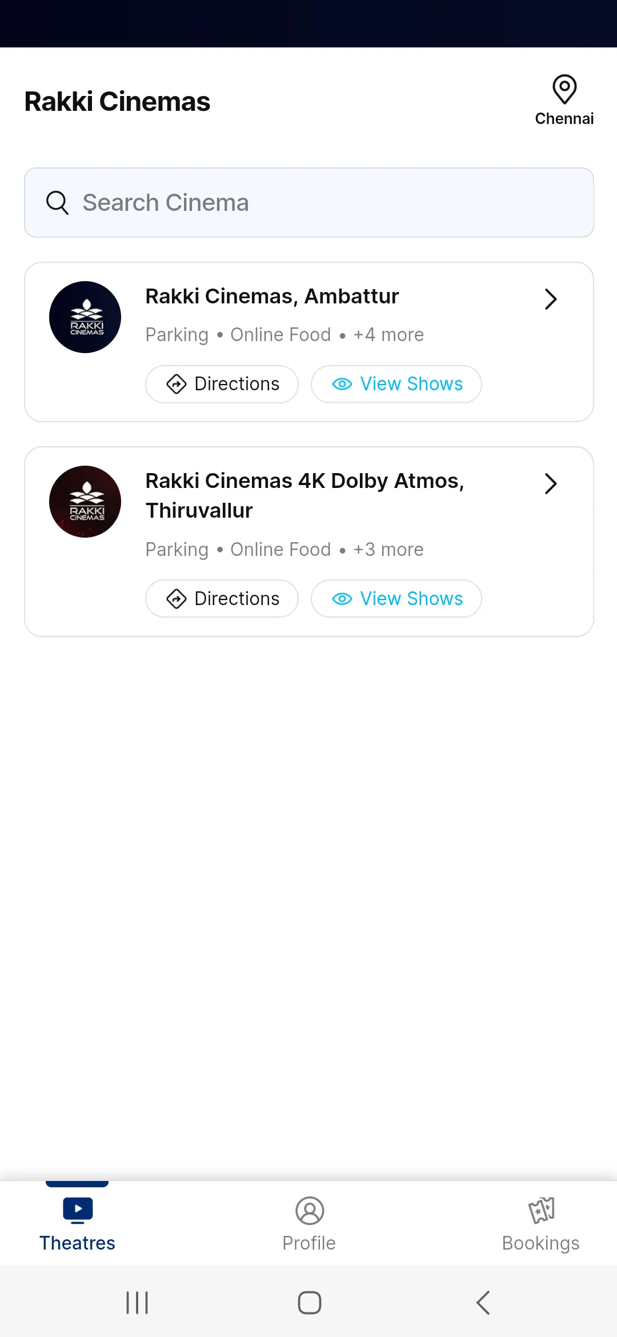Image resolution: width=617 pixels, height=1337 pixels.
Task: View Shows for Ambattur cinema
Action: tap(396, 384)
